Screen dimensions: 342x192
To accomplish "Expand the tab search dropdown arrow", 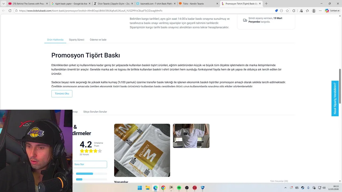I will (x=3, y=4).
